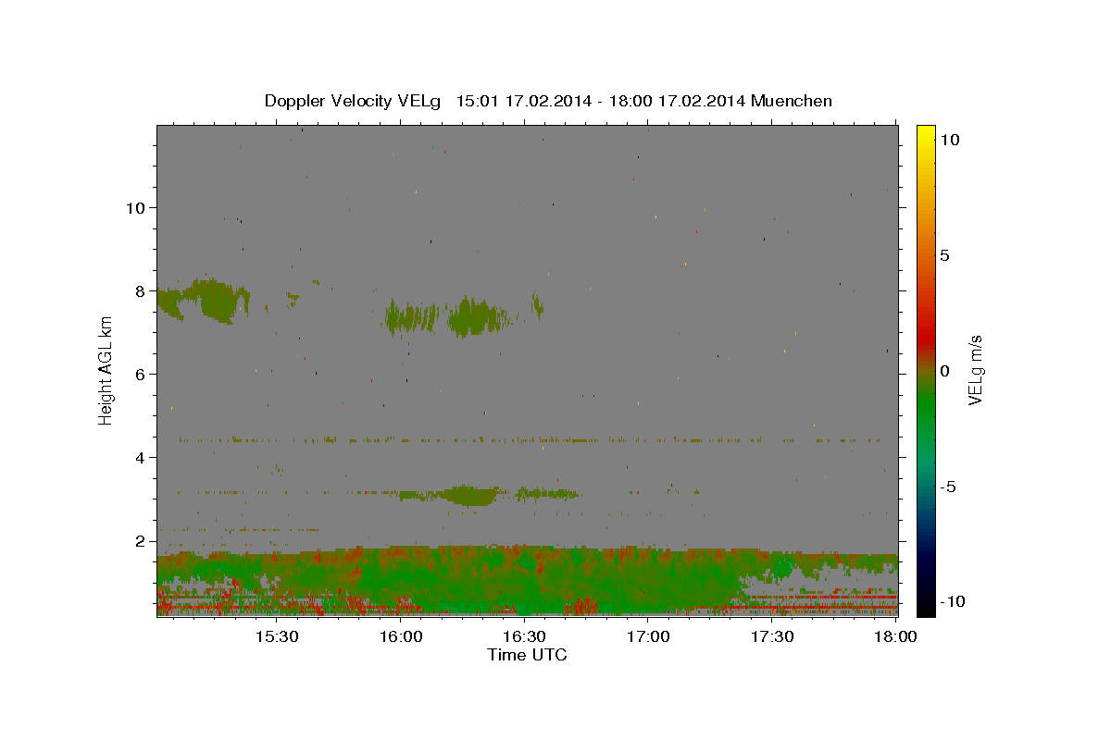Viewport: 1111px width, 740px height.
Task: Click the 15:30 time tick label
Action: (277, 637)
